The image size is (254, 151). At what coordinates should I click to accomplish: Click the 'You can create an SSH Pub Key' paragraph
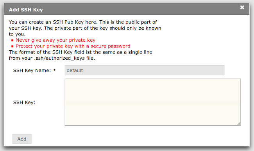[x=85, y=28]
